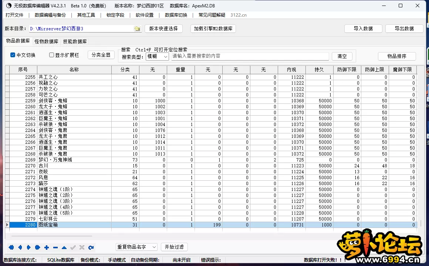Switch to 怪物数据库 tab
Screen dimensions: 429x266
pyautogui.click(x=46, y=41)
